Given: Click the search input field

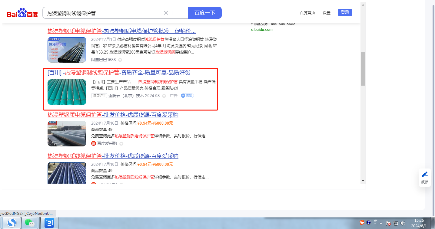Looking at the screenshot, I should (x=103, y=13).
